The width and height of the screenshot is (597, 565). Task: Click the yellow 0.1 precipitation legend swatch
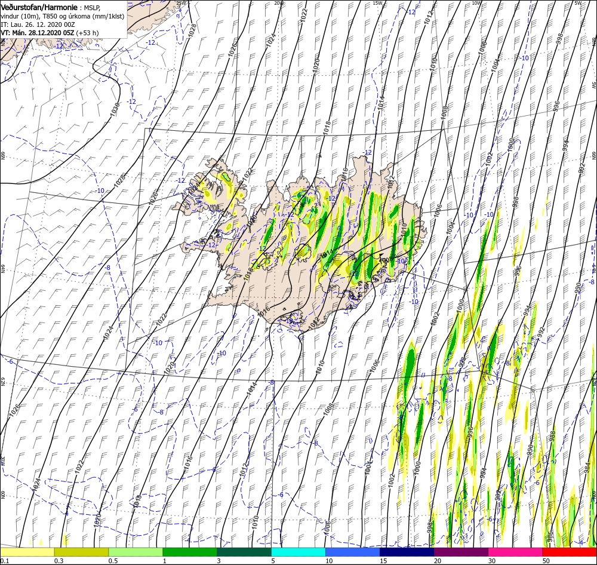coord(27,552)
